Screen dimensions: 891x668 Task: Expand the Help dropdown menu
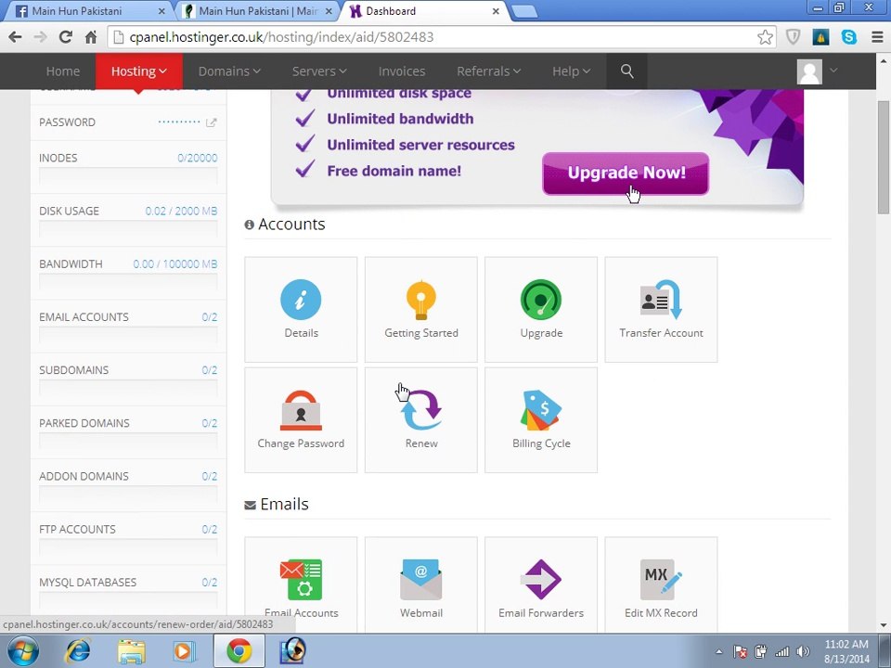point(571,71)
